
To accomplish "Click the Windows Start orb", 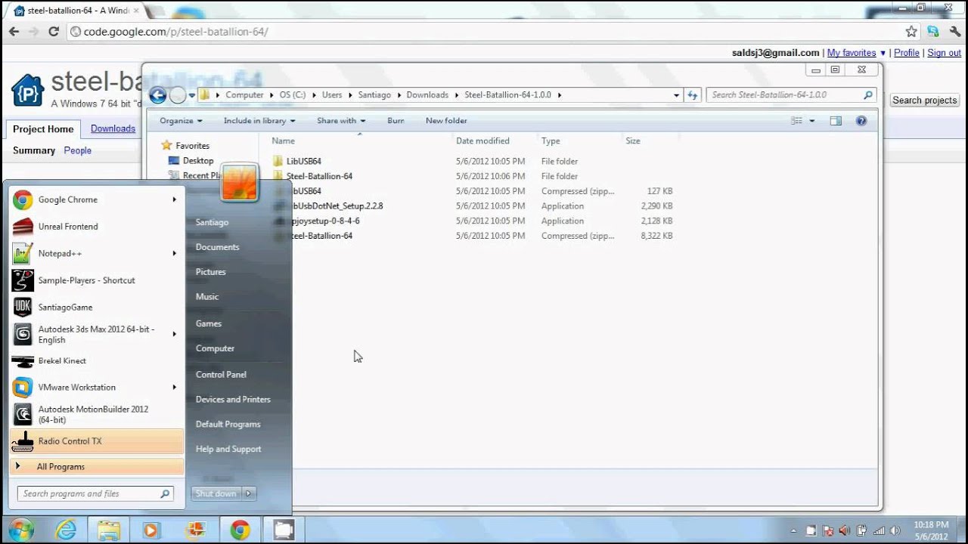I will 20,530.
